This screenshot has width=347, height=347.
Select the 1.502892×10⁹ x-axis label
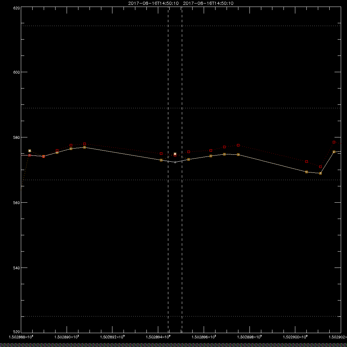coord(112,337)
